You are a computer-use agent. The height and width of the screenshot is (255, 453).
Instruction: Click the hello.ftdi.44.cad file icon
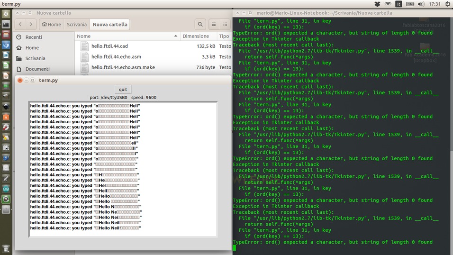pyautogui.click(x=84, y=46)
